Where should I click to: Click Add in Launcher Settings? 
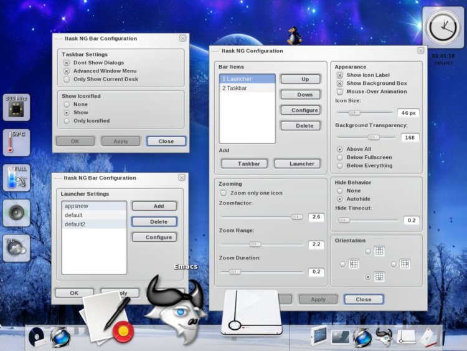pos(154,206)
